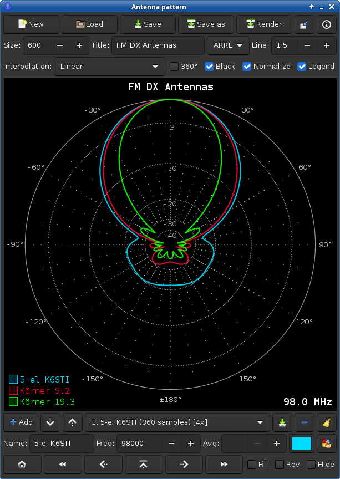Click the plot title FM DX Antennas
The image size is (340, 479).
(171, 86)
